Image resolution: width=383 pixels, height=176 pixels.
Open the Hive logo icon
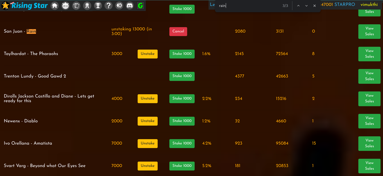pos(119,5)
